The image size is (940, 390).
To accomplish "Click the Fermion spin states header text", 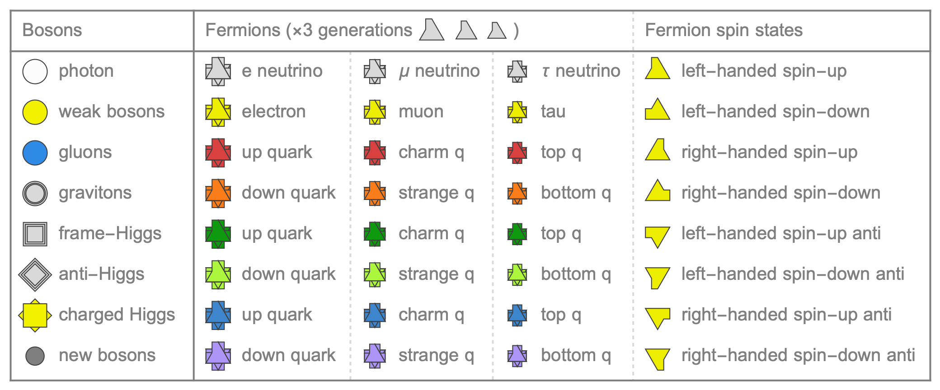I will (x=724, y=30).
